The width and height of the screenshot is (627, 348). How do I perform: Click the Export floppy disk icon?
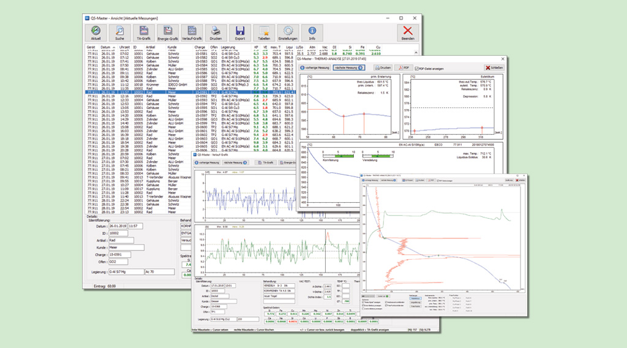240,33
